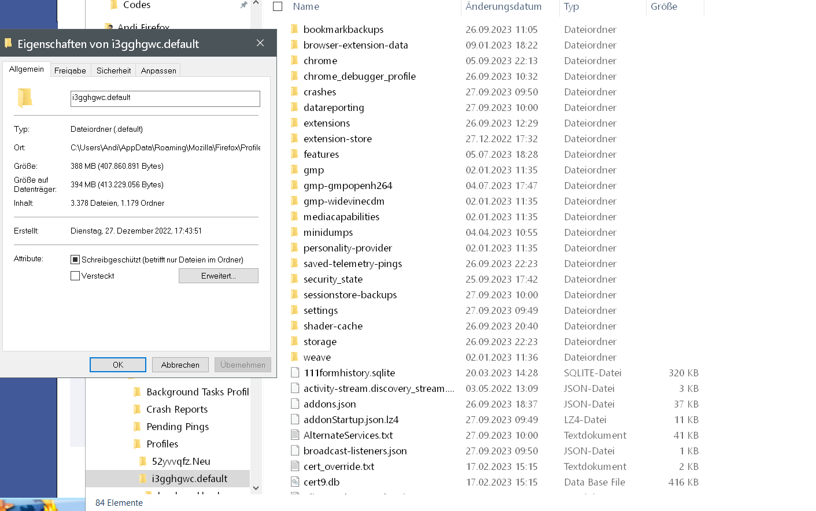Click the Crash Reports folder icon in tree
This screenshot has height=511, width=816.
138,409
